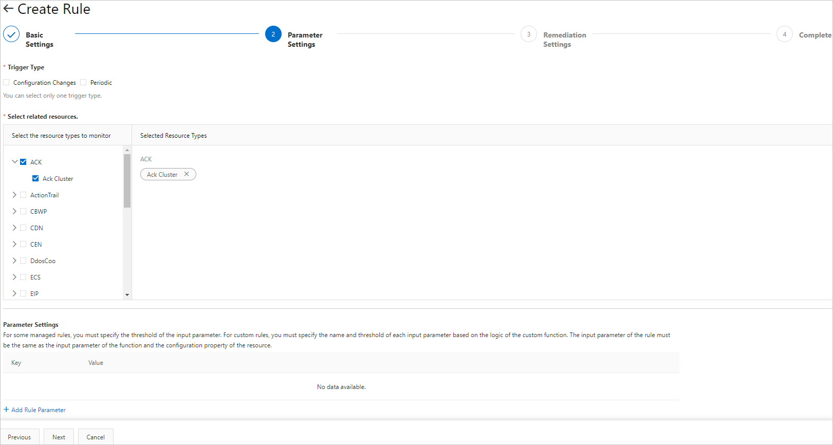
Task: Open the Parameter Settings step label
Action: 305,40
